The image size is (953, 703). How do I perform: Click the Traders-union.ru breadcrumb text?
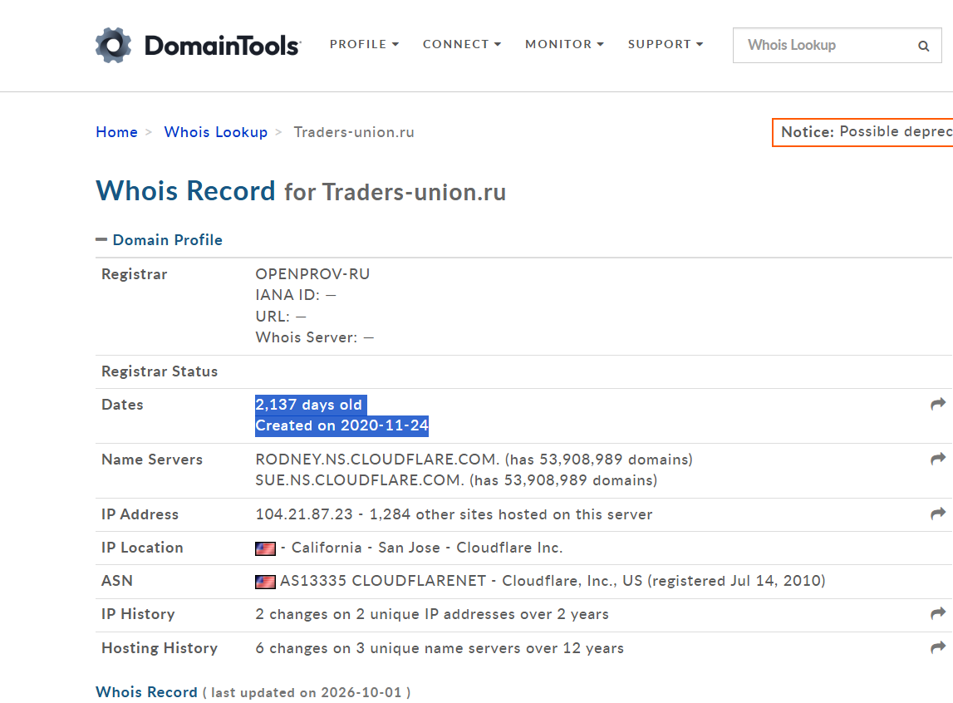(x=354, y=132)
